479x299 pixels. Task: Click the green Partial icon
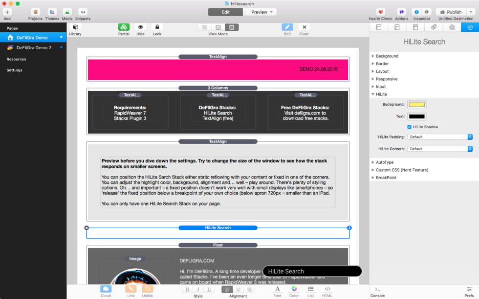tap(124, 27)
